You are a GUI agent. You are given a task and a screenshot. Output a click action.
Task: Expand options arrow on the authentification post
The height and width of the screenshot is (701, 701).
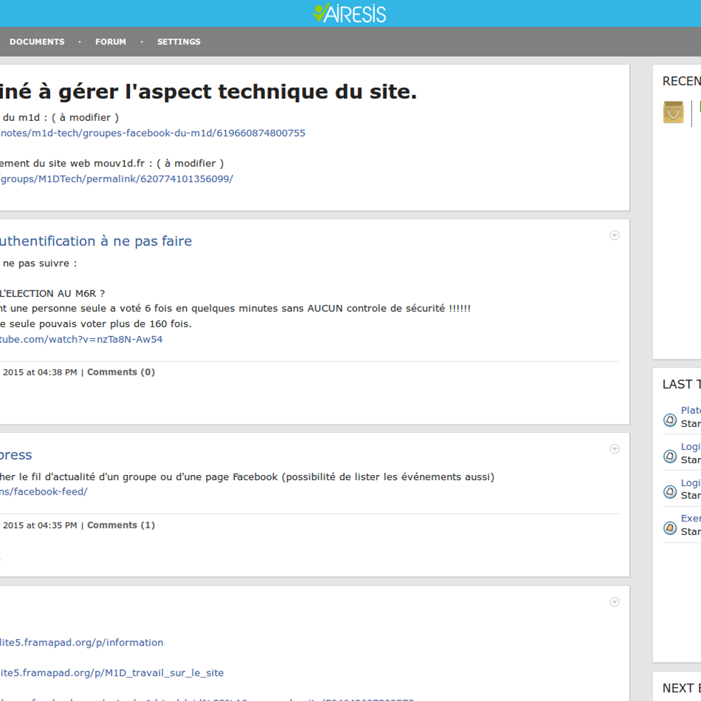coord(615,235)
